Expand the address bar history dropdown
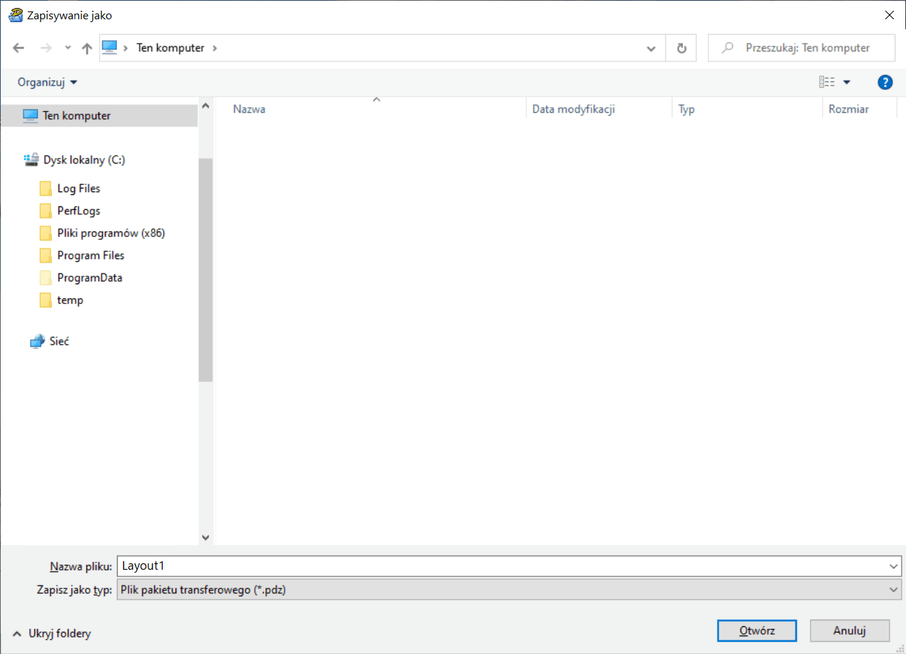 (651, 49)
